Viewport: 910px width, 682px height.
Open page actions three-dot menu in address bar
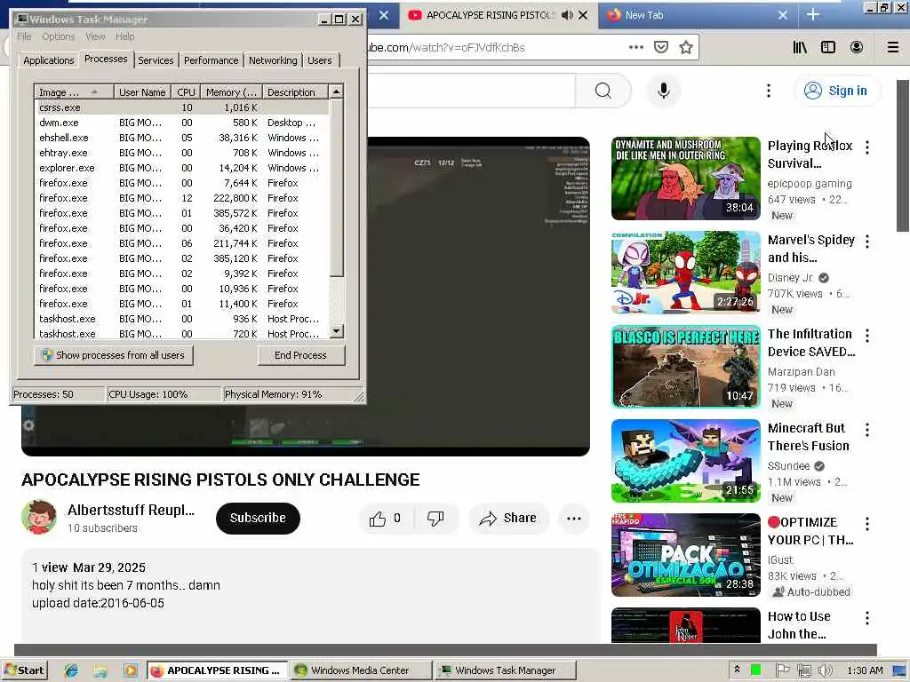636,48
